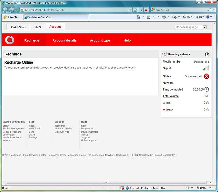This screenshot has width=218, height=192.
Task: Click the red Disconnected status icon
Action: coord(206,76)
